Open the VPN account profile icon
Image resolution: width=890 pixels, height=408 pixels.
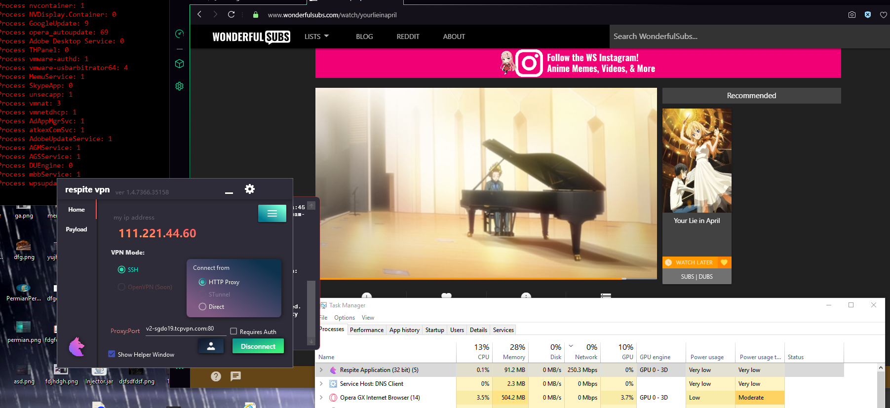coord(211,346)
